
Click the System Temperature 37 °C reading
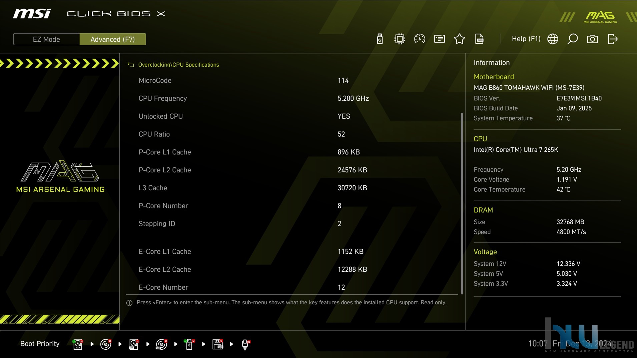click(563, 118)
